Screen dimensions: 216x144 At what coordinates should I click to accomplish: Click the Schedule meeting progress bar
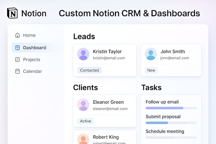click(x=171, y=138)
